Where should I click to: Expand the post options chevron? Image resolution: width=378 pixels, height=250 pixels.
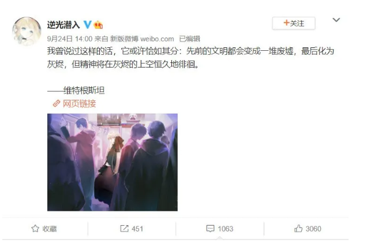pyautogui.click(x=336, y=20)
